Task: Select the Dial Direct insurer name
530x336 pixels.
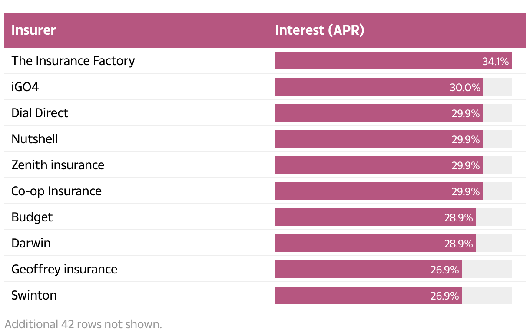Action: 40,113
